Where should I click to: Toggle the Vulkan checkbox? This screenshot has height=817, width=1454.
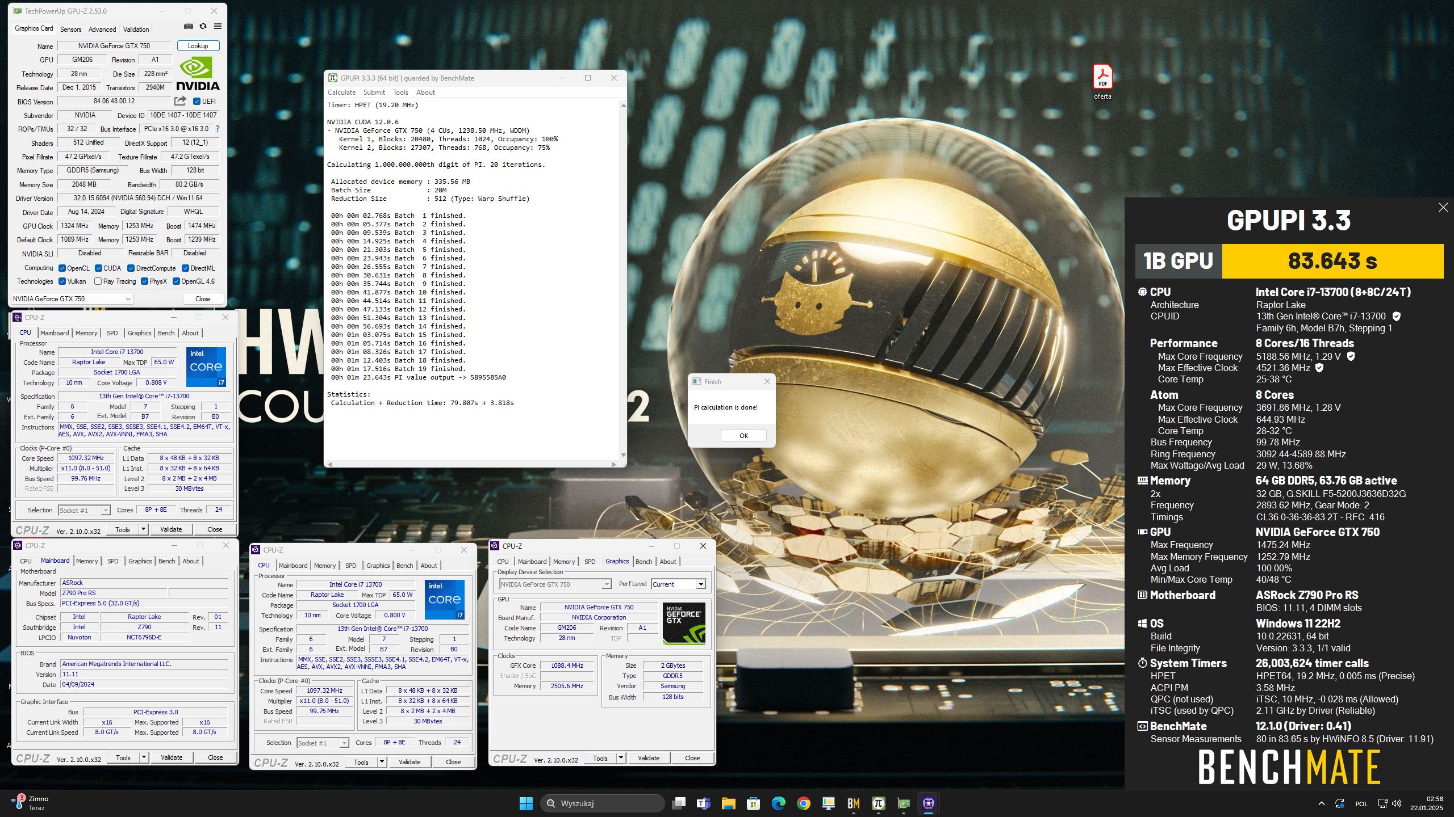62,281
